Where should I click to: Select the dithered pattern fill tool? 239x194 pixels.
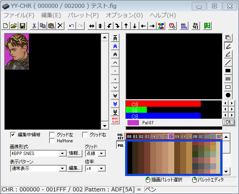coord(228,79)
